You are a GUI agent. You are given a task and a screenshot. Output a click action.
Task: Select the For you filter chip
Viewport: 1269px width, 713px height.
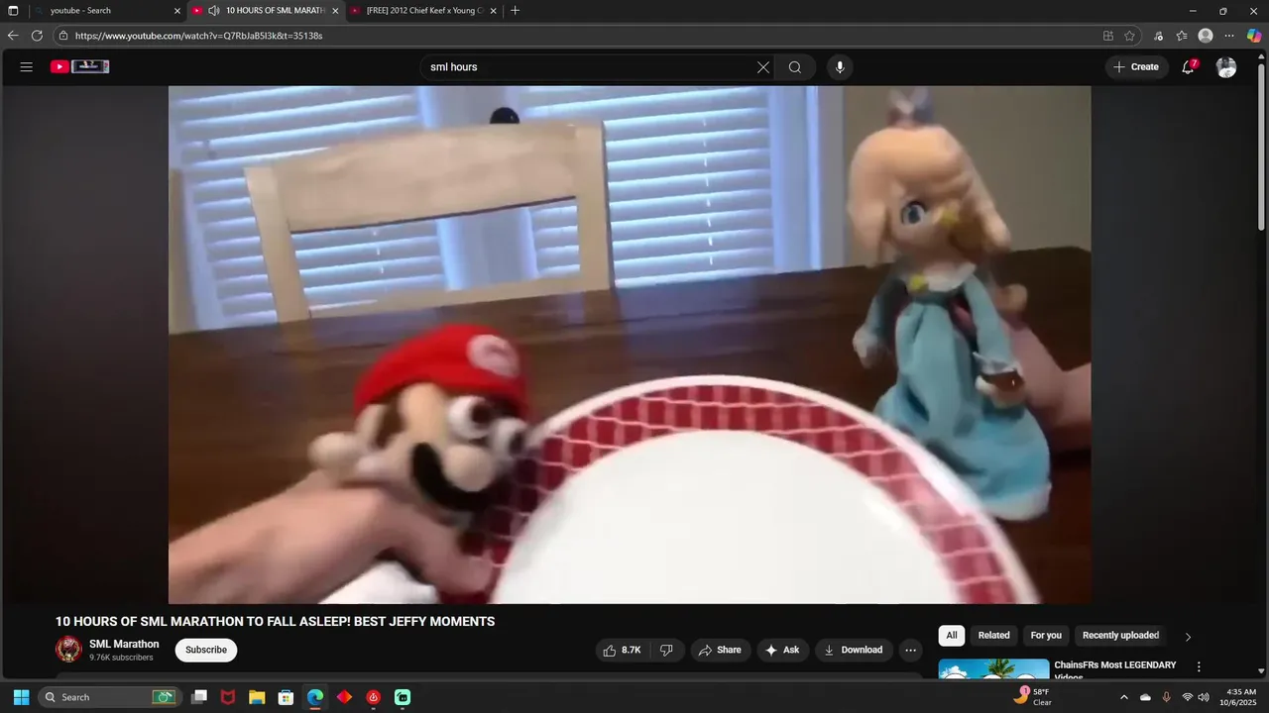pyautogui.click(x=1046, y=636)
